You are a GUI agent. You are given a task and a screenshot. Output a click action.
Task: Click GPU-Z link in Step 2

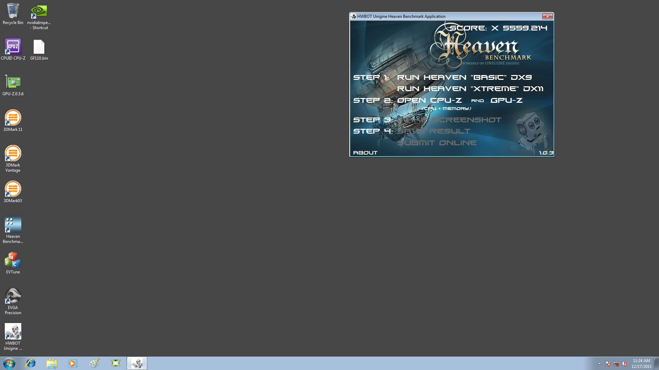pyautogui.click(x=507, y=100)
